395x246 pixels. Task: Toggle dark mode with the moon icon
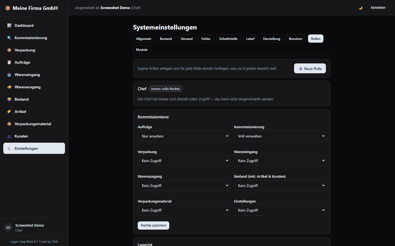pyautogui.click(x=360, y=8)
